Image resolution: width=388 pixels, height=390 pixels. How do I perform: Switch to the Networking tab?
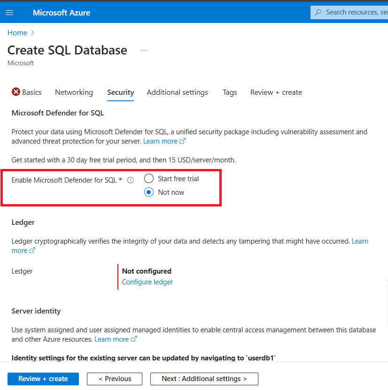pyautogui.click(x=74, y=92)
